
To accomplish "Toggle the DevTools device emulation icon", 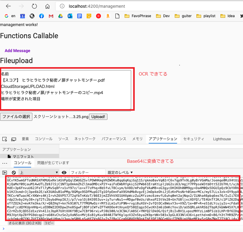I will 14,139.
